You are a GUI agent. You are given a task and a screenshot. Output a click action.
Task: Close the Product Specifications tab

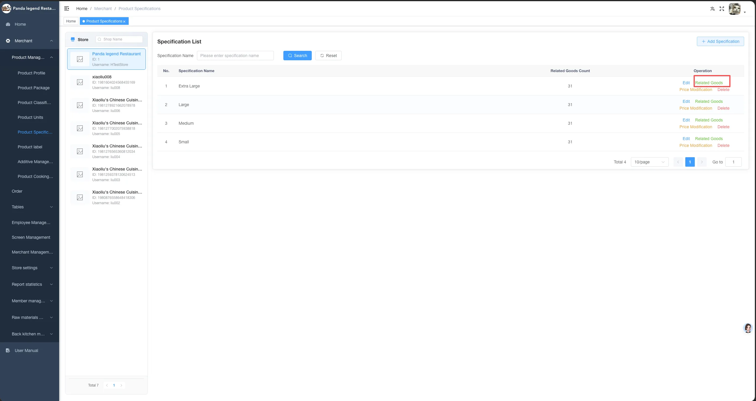click(124, 22)
